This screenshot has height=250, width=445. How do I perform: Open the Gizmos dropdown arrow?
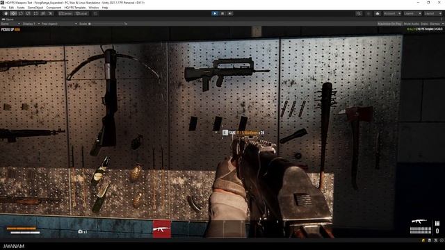(x=442, y=24)
